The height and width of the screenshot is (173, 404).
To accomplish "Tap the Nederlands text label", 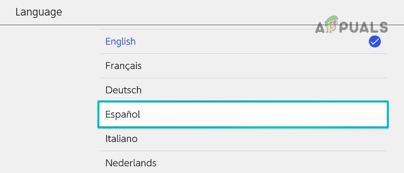I will pyautogui.click(x=131, y=163).
